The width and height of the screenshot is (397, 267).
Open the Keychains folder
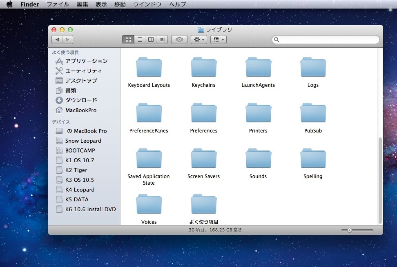coord(203,68)
